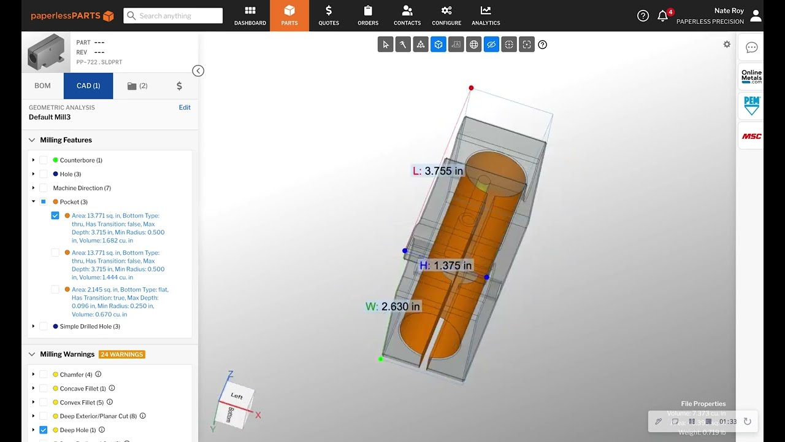Uncheck the first Pocket feature checkbox
Image resolution: width=785 pixels, height=442 pixels.
[x=55, y=215]
